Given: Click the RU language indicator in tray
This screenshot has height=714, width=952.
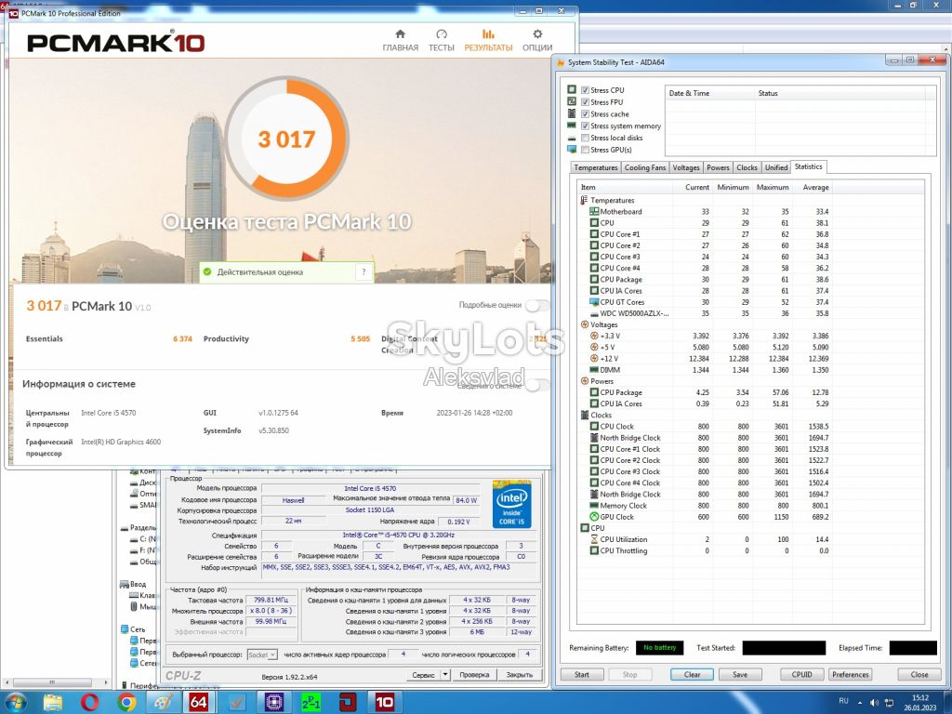Looking at the screenshot, I should tap(843, 701).
